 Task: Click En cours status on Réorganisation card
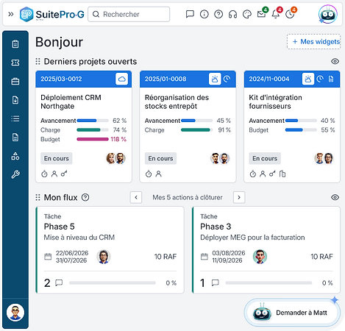pos(160,158)
